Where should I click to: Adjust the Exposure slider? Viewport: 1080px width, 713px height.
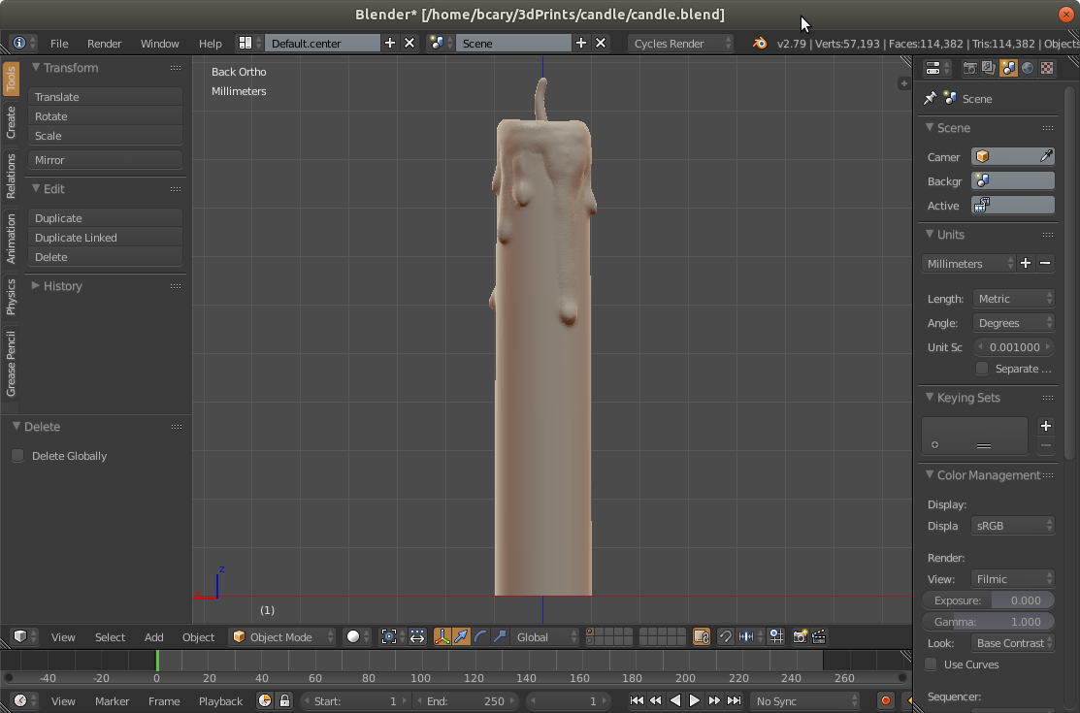point(988,600)
